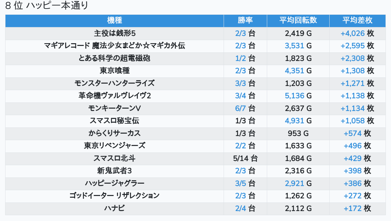
Task: Click the モンキーターンV machine name
Action: click(x=115, y=108)
